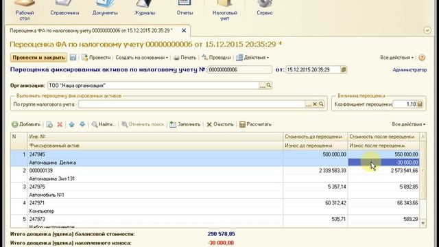Screen dimensions: 439x247
Task: Copy the current row icon
Action: (x=49, y=124)
